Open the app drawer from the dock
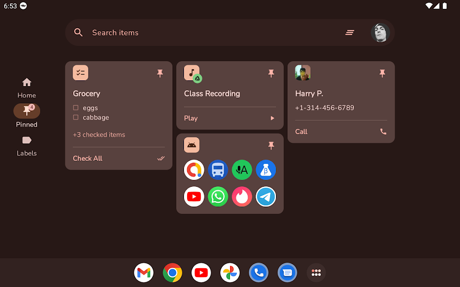This screenshot has height=287, width=460. (316, 272)
